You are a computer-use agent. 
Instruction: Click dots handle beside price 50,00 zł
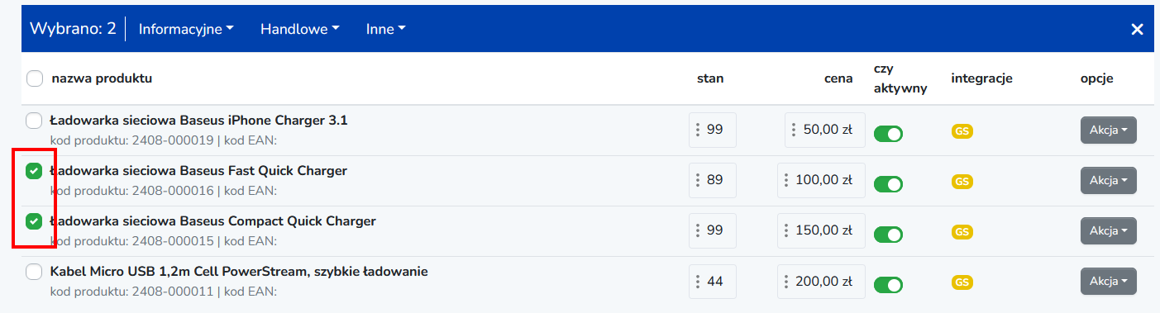tap(794, 130)
